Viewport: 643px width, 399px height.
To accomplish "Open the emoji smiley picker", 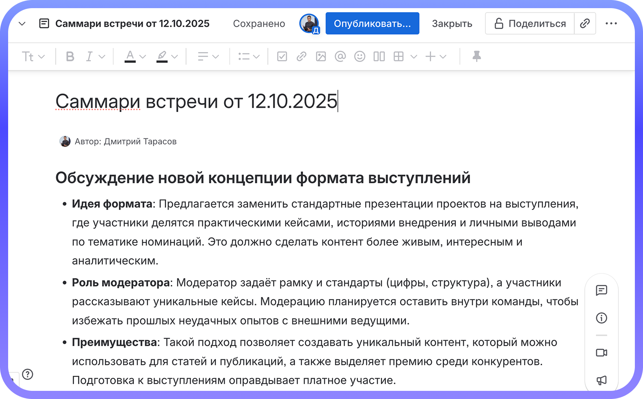I will [x=360, y=57].
